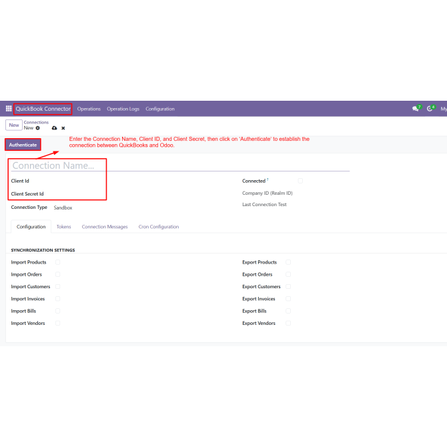
Task: Enable the Export Orders checkbox
Action: click(288, 274)
